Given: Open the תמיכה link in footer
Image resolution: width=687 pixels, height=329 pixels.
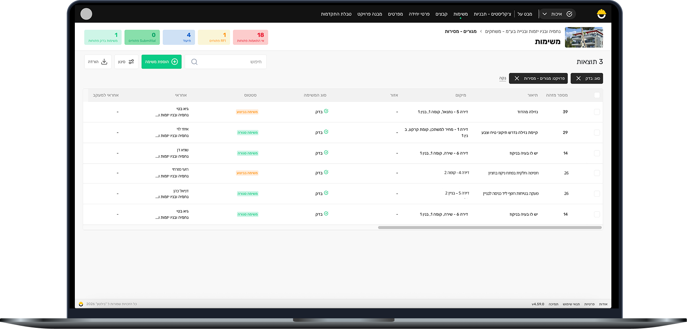Looking at the screenshot, I should (x=553, y=304).
